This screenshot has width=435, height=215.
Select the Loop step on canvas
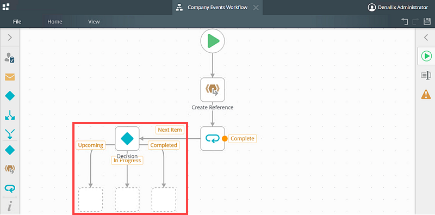213,139
